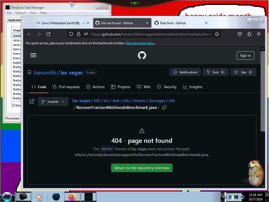Click the Firefox address bar URL
269x202 pixels.
tap(151, 34)
